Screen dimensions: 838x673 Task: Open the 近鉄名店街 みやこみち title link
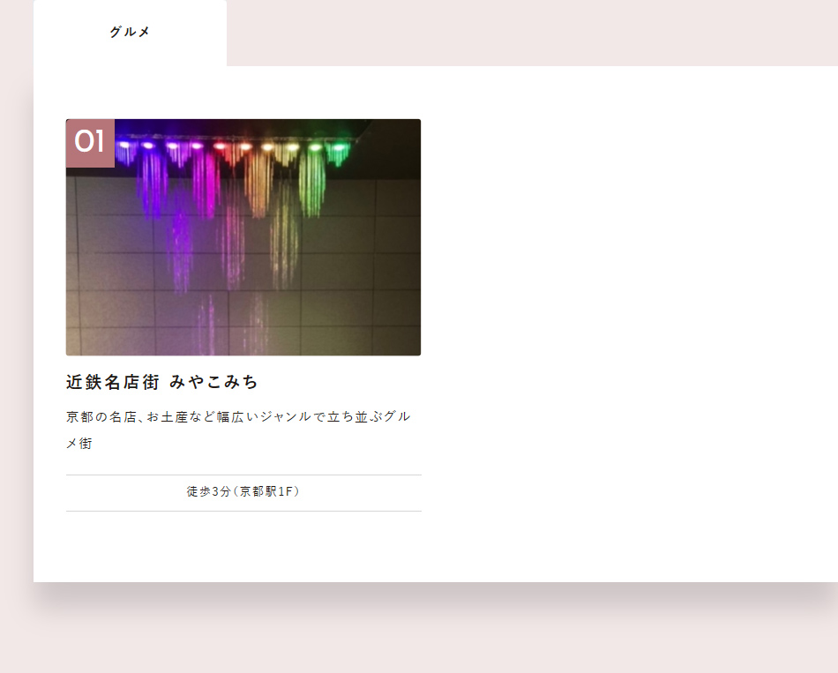pos(162,382)
